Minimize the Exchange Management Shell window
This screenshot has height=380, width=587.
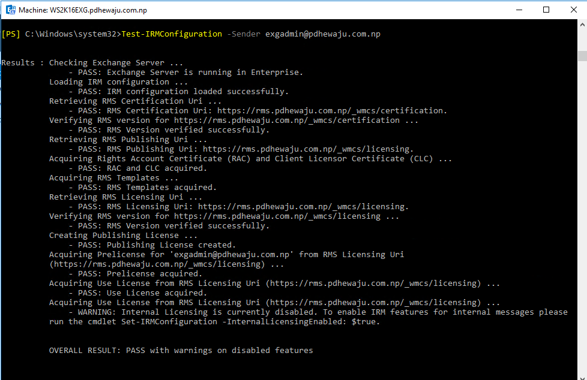(519, 10)
